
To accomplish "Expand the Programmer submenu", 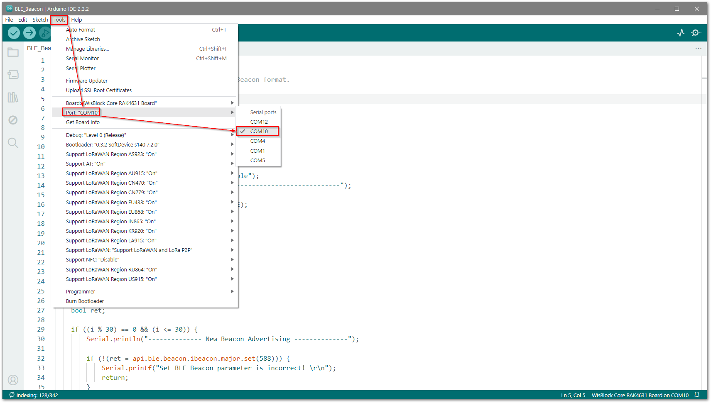I will (x=144, y=291).
